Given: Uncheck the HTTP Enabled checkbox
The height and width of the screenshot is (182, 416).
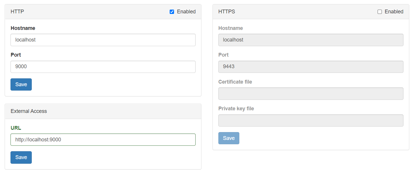Looking at the screenshot, I should coord(172,12).
